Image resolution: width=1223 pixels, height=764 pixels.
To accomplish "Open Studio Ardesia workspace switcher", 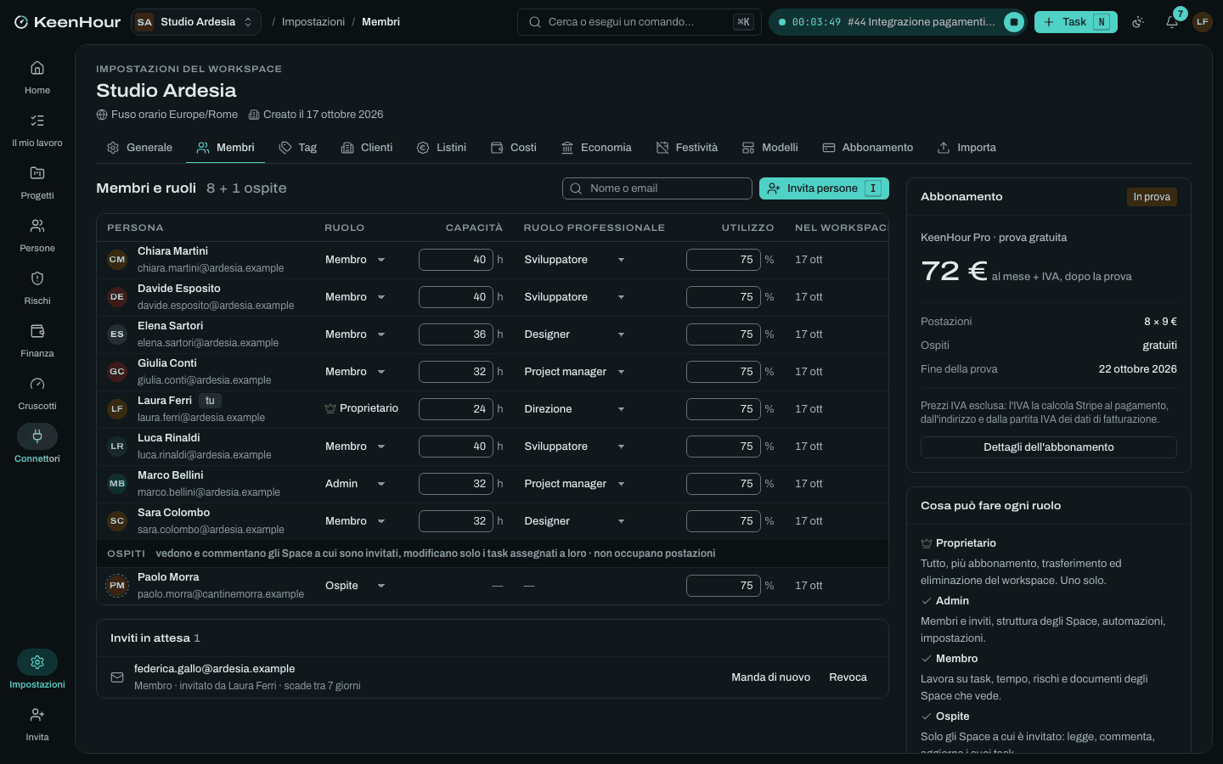I will [196, 22].
